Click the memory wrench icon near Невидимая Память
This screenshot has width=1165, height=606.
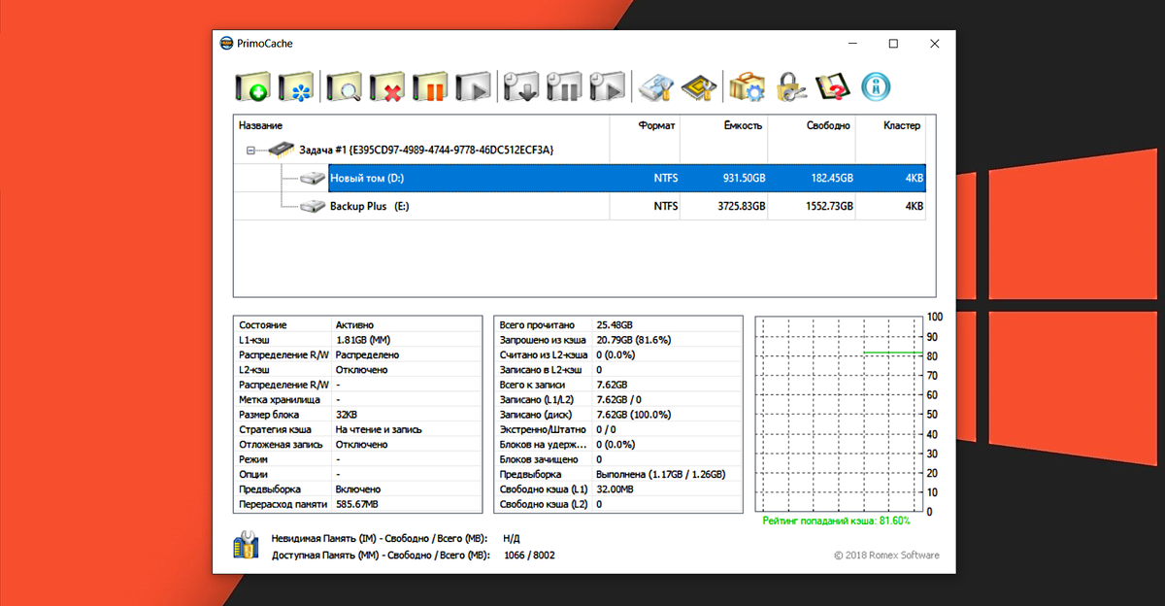[x=246, y=545]
